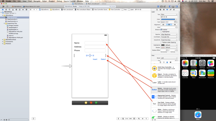Open the Baseline dropdown Align Baselines
The width and height of the screenshot is (216, 121).
click(169, 34)
